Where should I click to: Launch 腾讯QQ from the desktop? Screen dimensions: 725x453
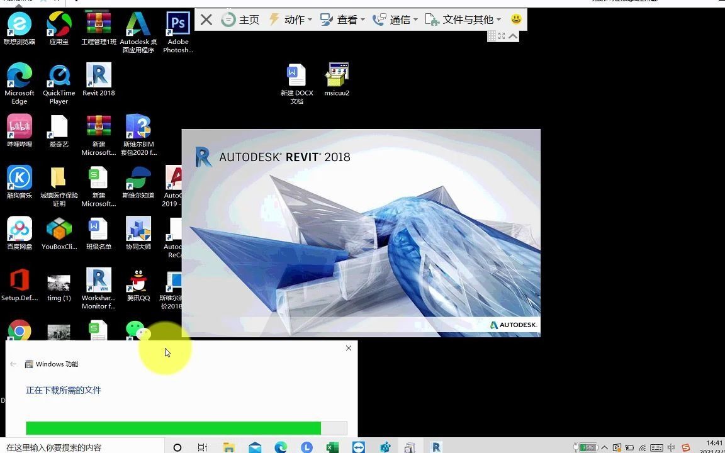(138, 281)
